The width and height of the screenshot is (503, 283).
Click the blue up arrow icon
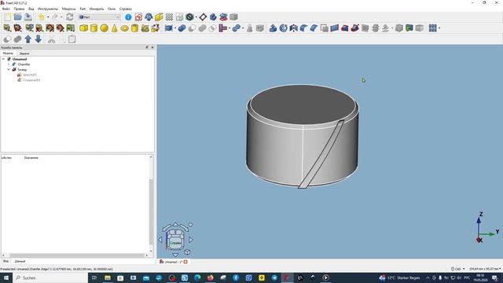click(x=28, y=39)
